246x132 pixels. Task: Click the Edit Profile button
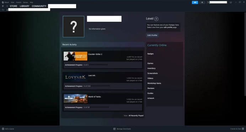pyautogui.click(x=152, y=35)
